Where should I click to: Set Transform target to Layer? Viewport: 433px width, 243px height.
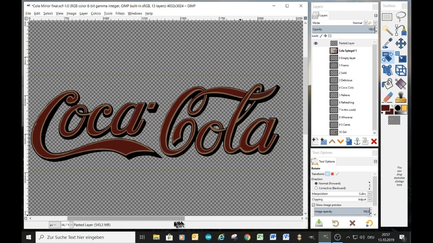[x=327, y=174]
